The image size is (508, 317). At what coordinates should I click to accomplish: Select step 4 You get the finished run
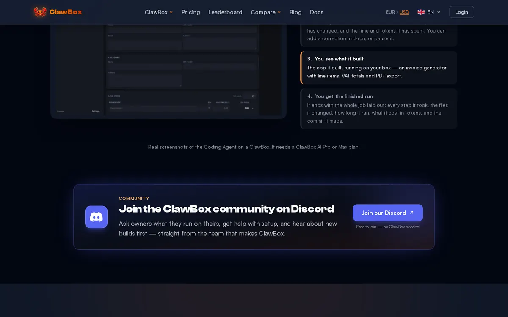(x=379, y=109)
